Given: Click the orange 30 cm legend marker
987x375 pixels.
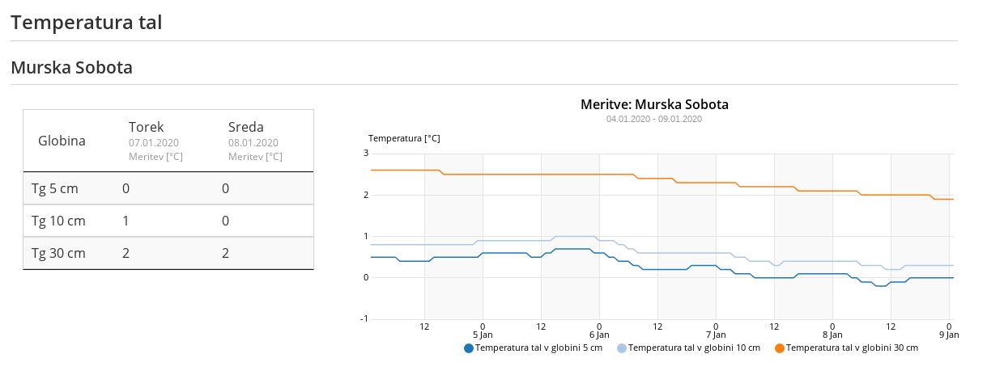Looking at the screenshot, I should pyautogui.click(x=780, y=348).
